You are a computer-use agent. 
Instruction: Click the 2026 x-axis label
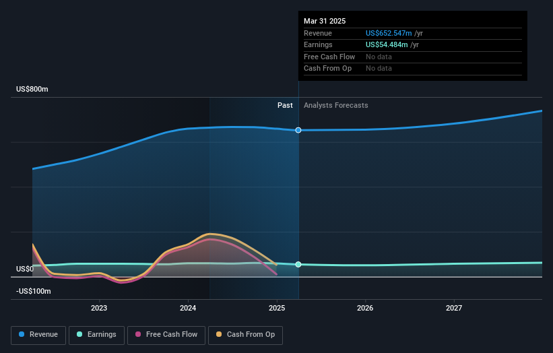pyautogui.click(x=365, y=309)
